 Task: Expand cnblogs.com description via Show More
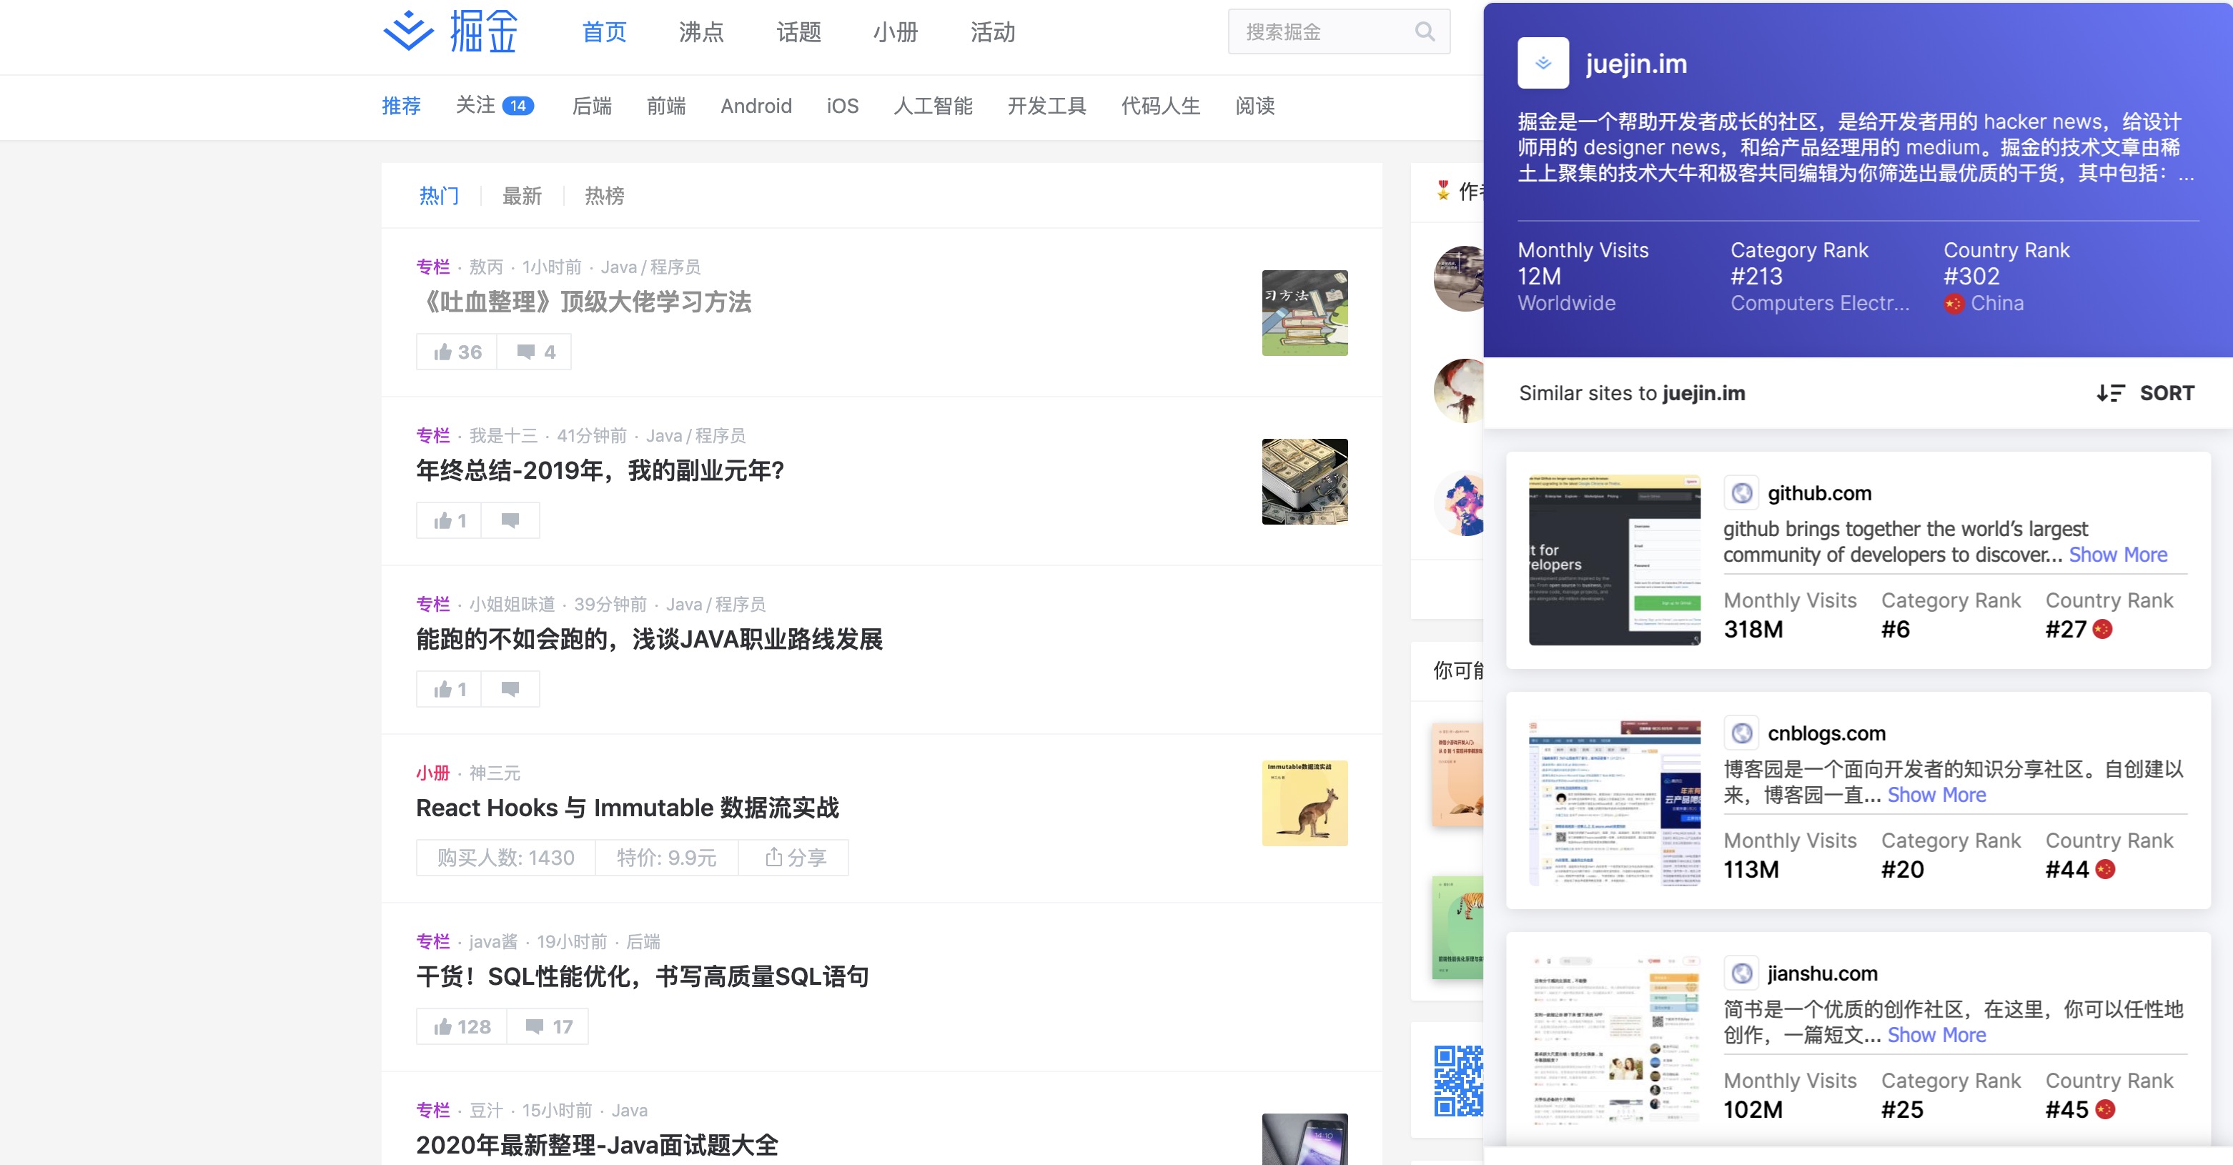(1936, 795)
